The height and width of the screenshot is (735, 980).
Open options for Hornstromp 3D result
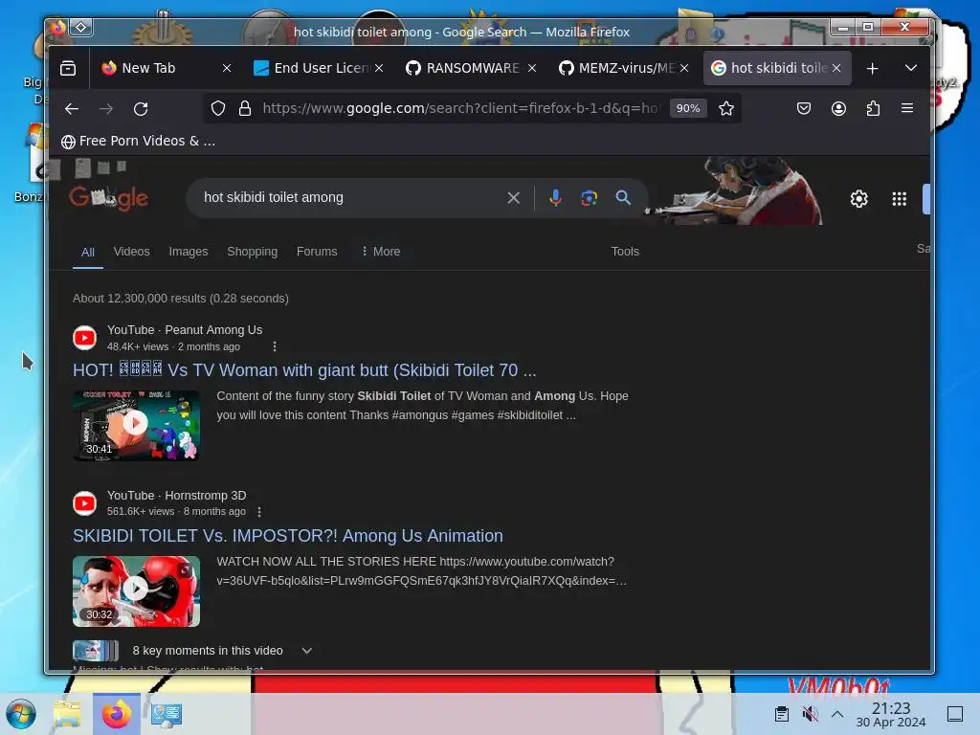tap(259, 511)
